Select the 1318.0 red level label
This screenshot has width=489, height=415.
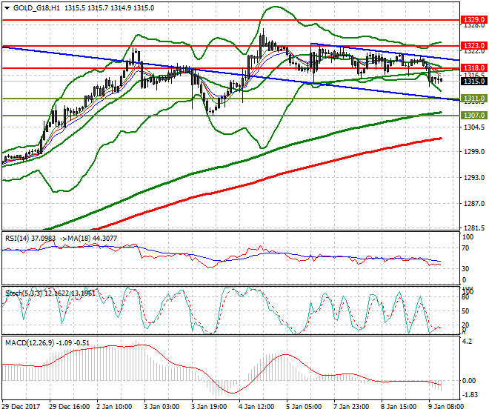[x=474, y=68]
